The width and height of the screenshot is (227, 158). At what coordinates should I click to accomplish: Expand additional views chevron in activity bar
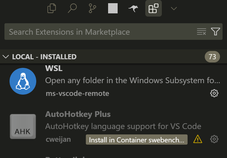(174, 9)
